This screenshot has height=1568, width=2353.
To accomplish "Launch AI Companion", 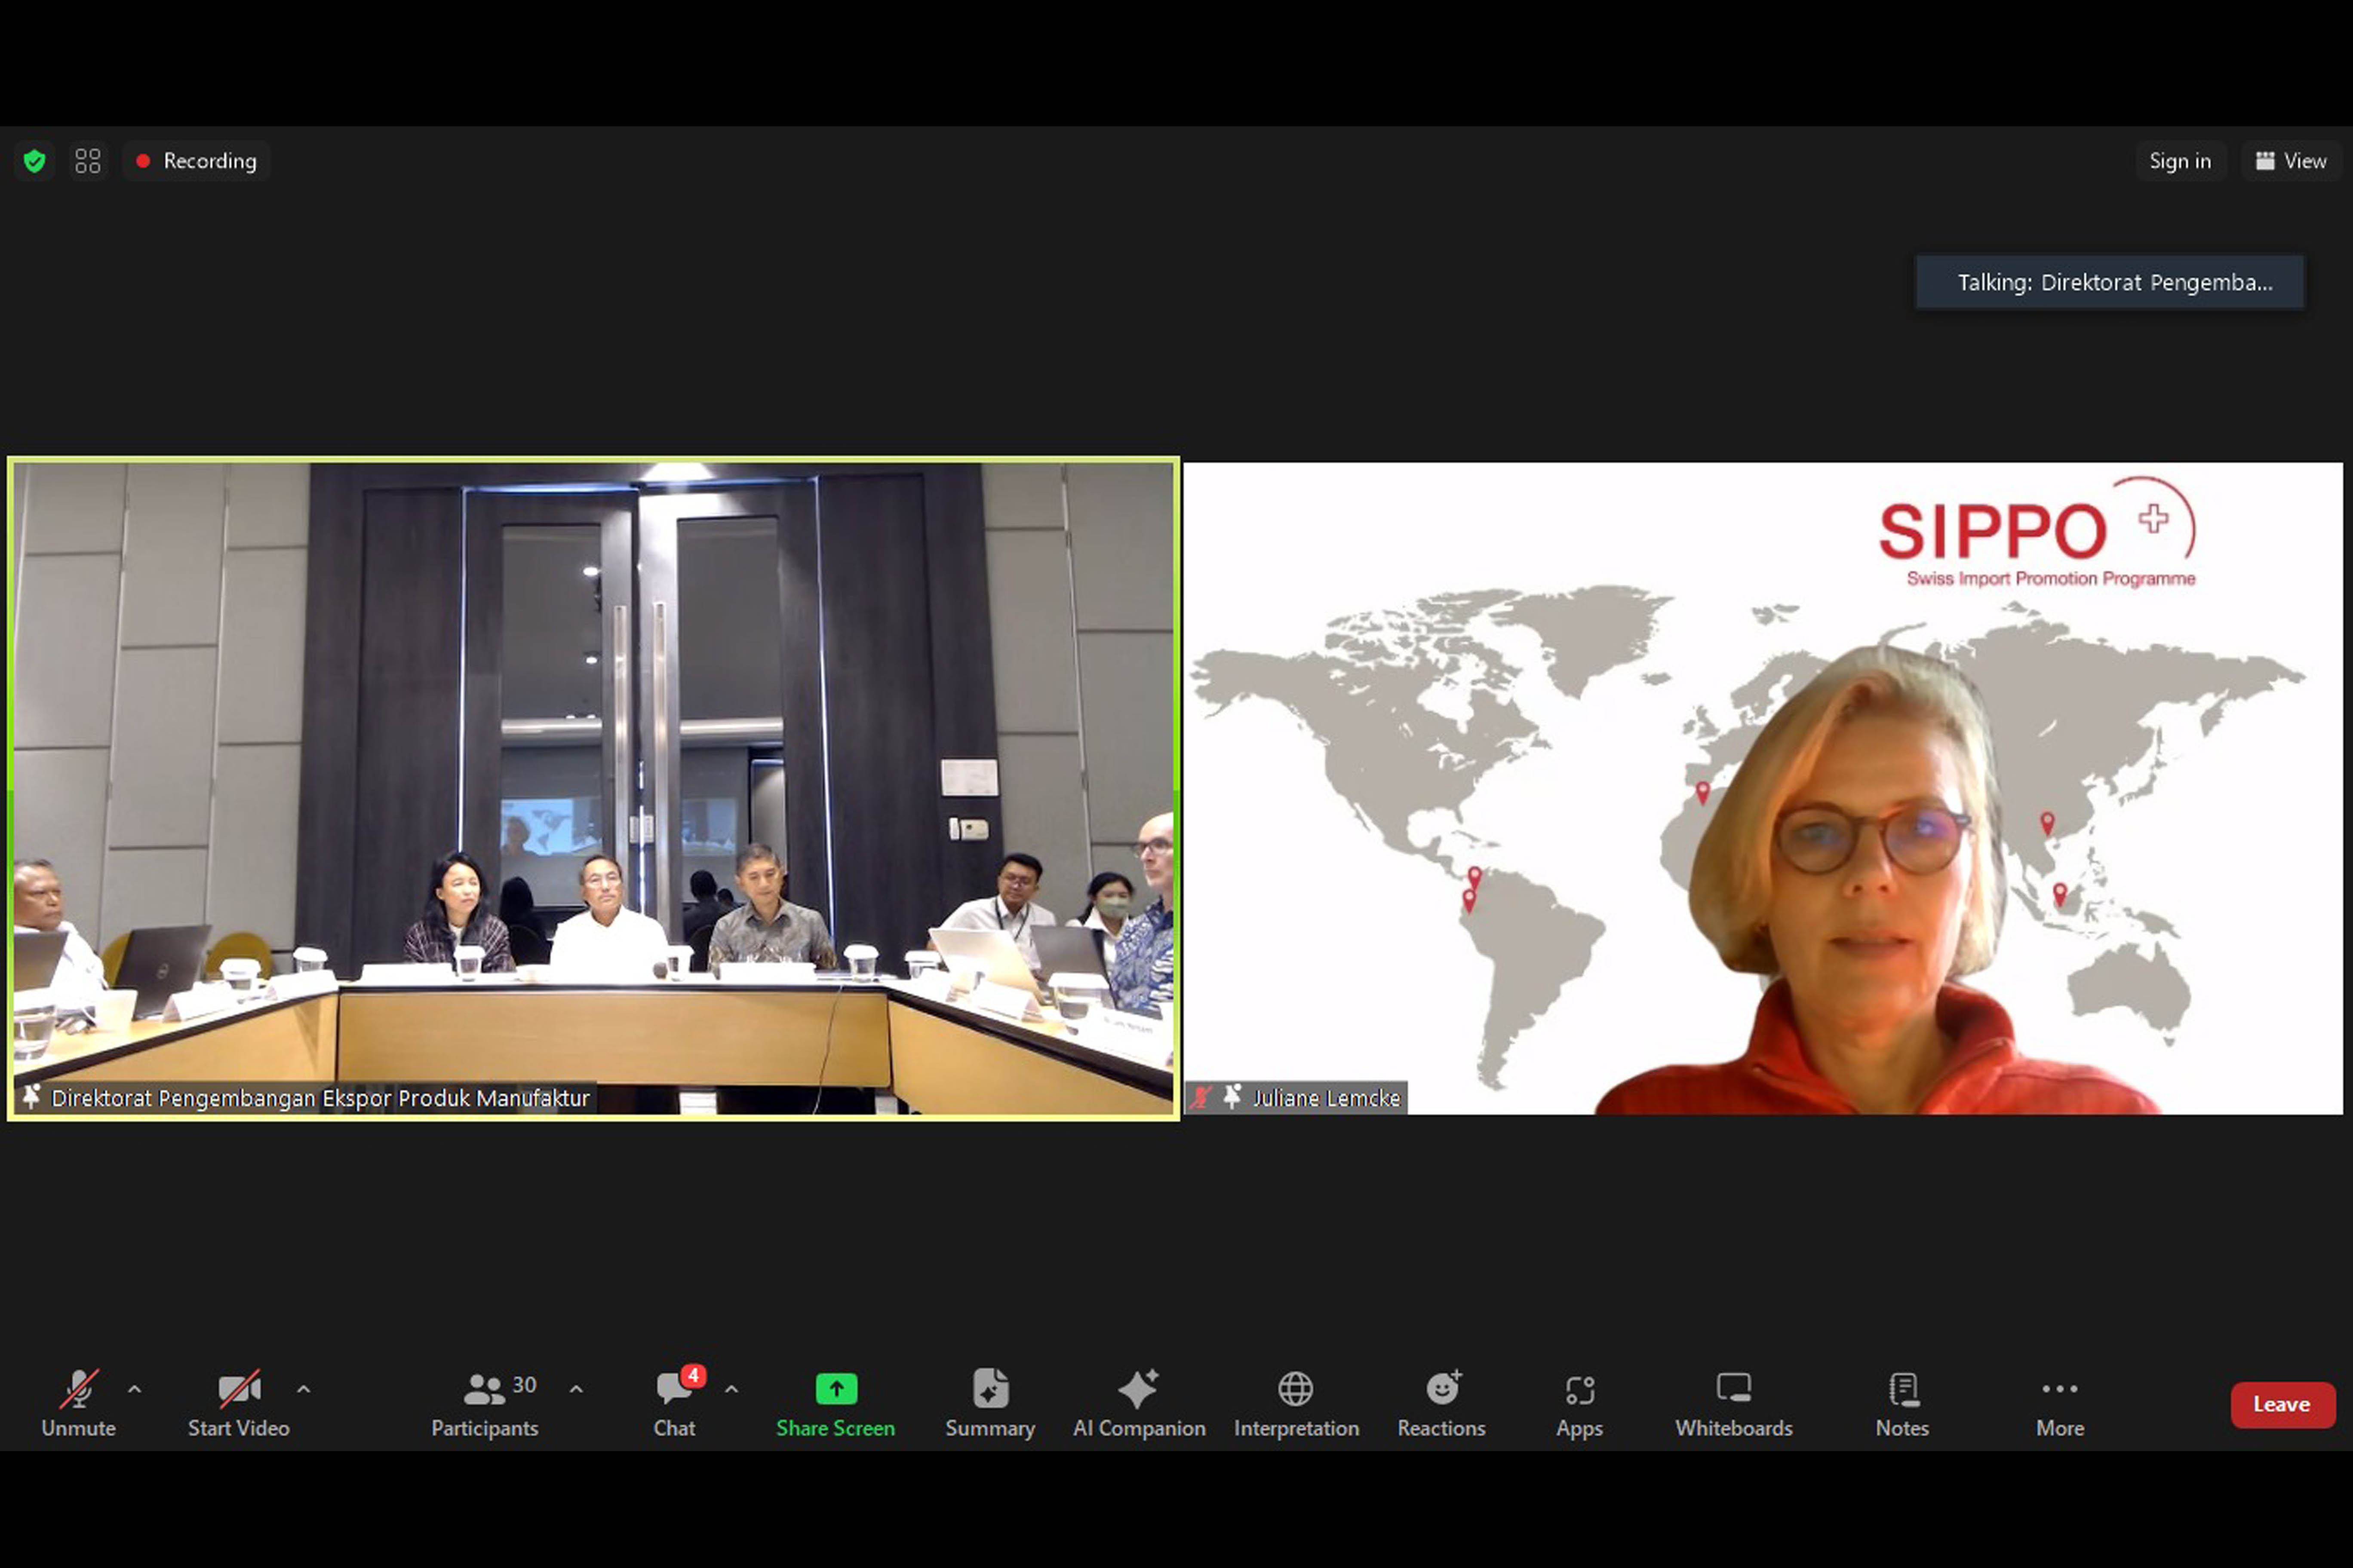I will 1140,1404.
